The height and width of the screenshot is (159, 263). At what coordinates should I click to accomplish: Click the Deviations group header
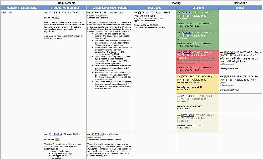(x=240, y=3)
